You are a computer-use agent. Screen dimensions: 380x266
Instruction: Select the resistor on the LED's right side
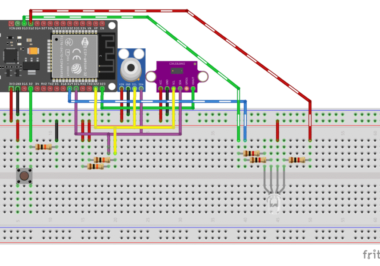(297, 160)
